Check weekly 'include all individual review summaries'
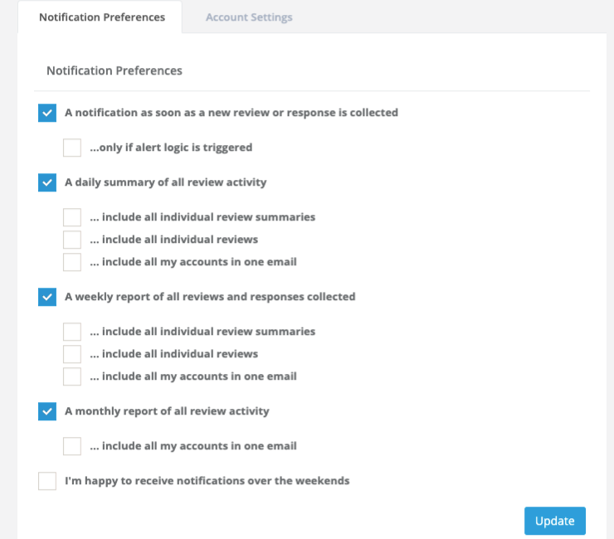 click(72, 332)
